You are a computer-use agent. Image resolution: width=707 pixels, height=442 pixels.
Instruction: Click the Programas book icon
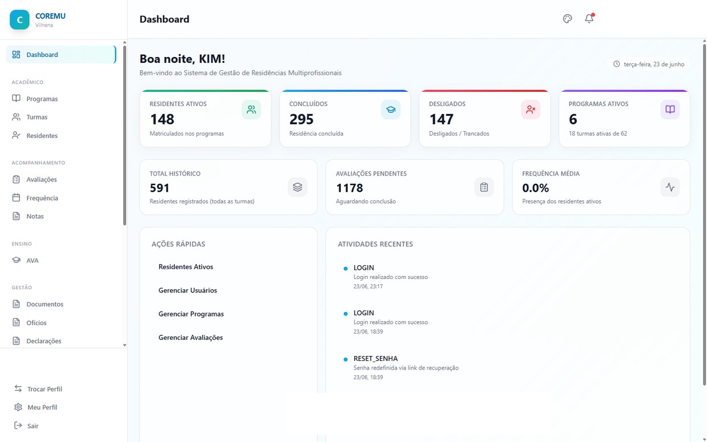(x=16, y=99)
